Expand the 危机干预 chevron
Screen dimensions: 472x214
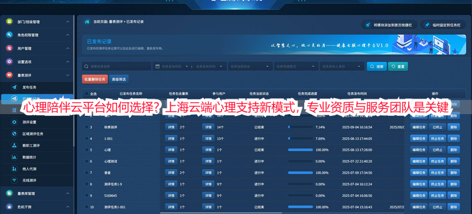pos(68,207)
